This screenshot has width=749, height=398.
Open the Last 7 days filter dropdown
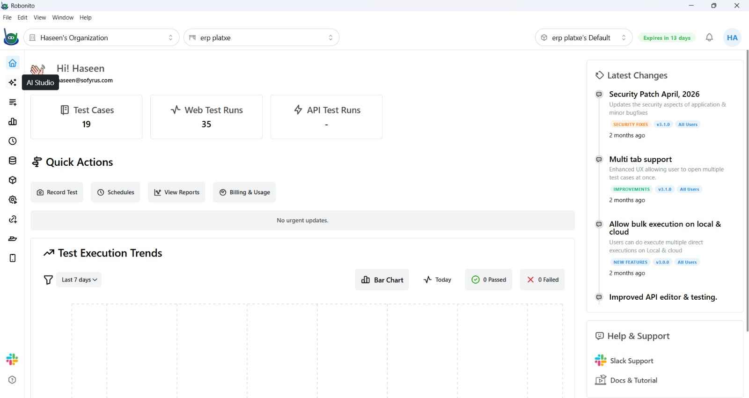tap(79, 280)
